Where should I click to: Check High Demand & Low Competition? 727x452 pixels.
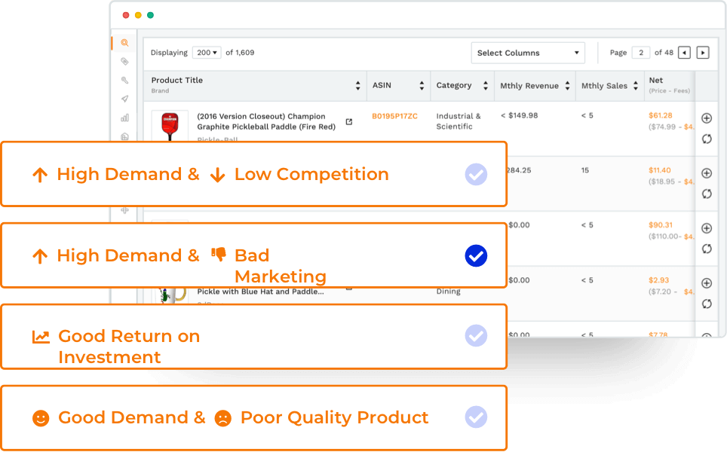[476, 175]
